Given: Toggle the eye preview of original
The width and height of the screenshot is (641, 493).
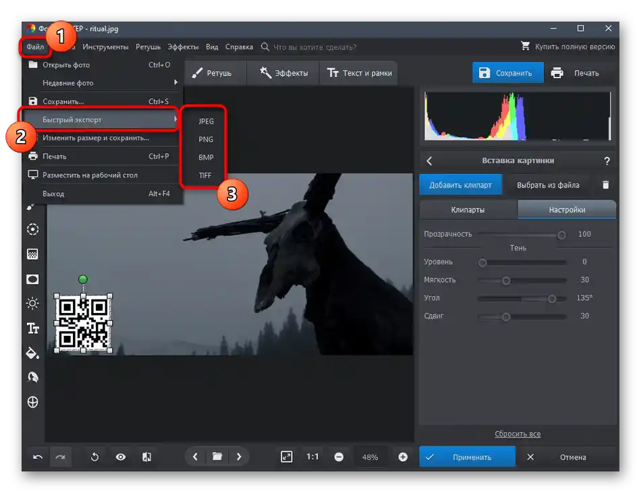Looking at the screenshot, I should click(x=121, y=457).
